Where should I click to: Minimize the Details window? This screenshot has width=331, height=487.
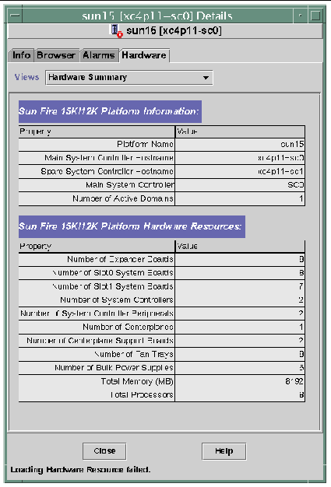click(x=300, y=16)
